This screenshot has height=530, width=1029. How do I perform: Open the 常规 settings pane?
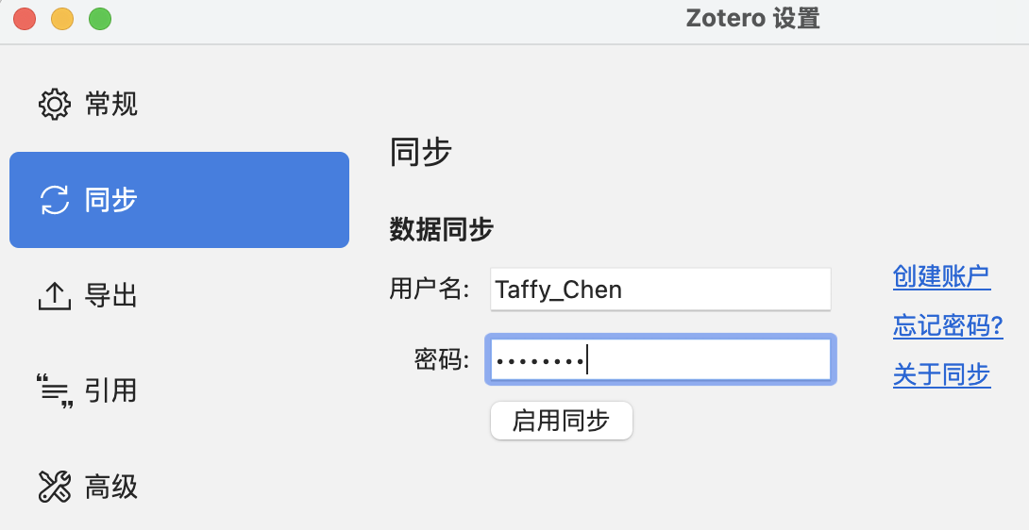pos(111,104)
